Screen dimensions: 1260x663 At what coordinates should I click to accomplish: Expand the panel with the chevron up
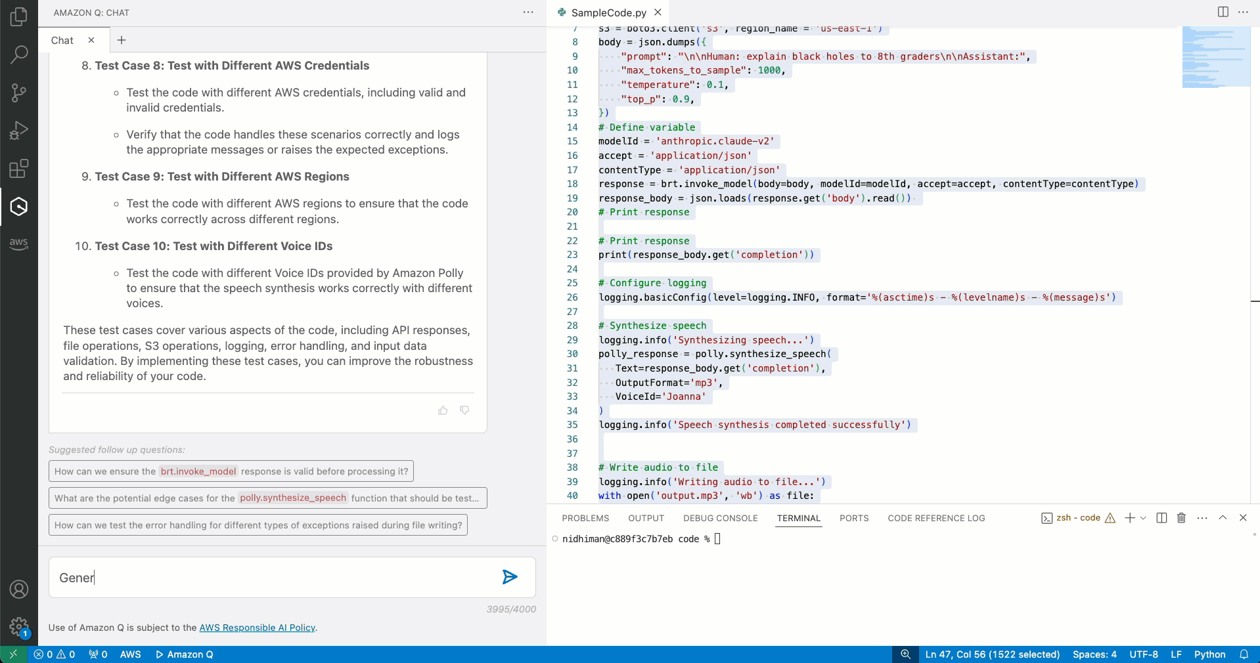tap(1223, 518)
